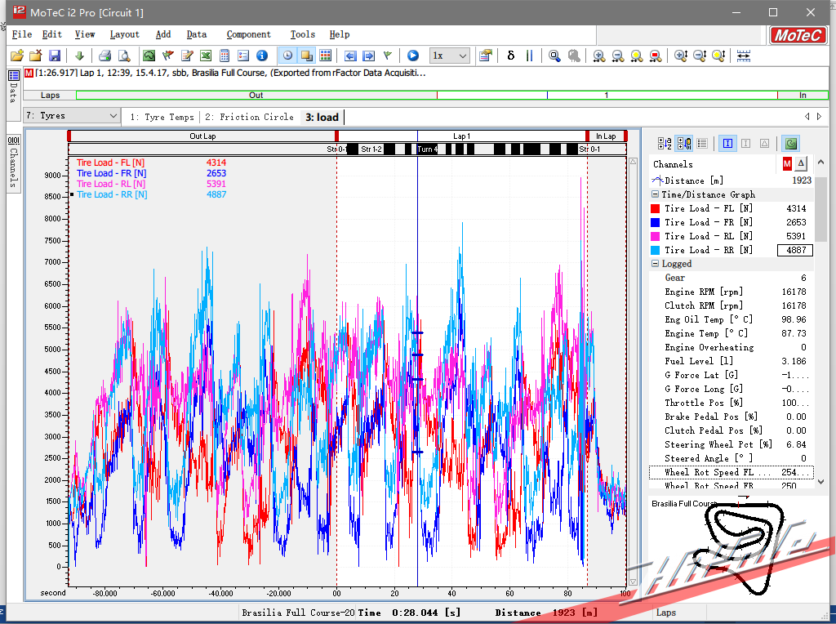This screenshot has width=836, height=624.
Task: Switch to the Tyre Temps worksheet tab
Action: (162, 117)
